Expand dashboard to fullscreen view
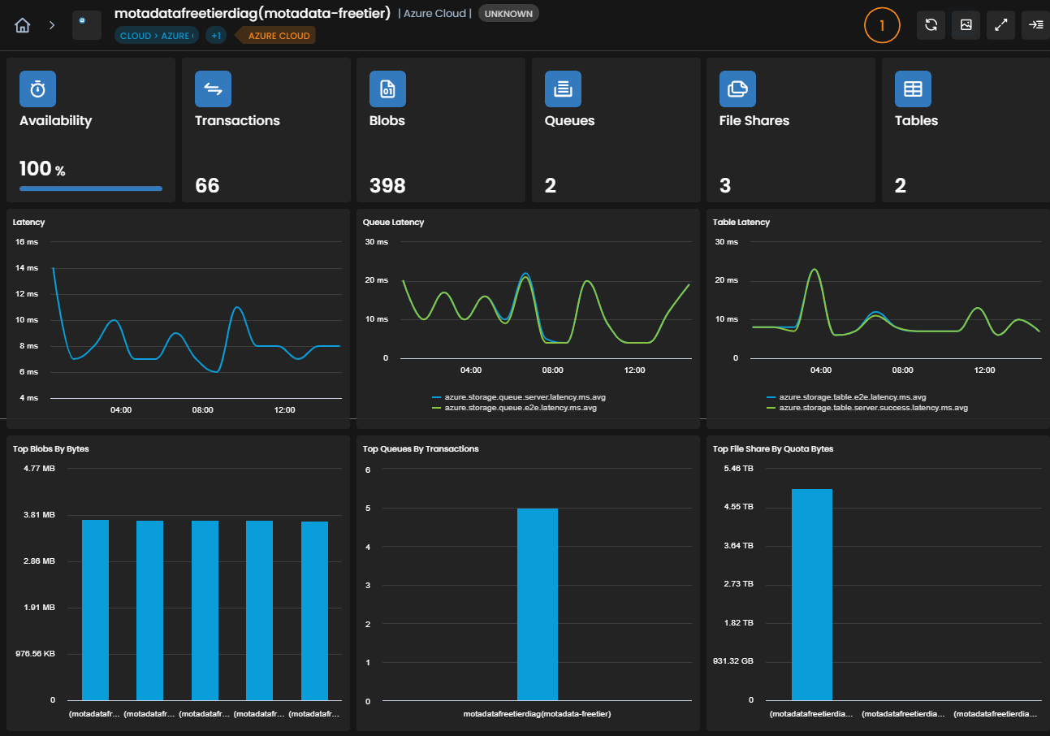Viewport: 1050px width, 736px height. (x=1001, y=25)
